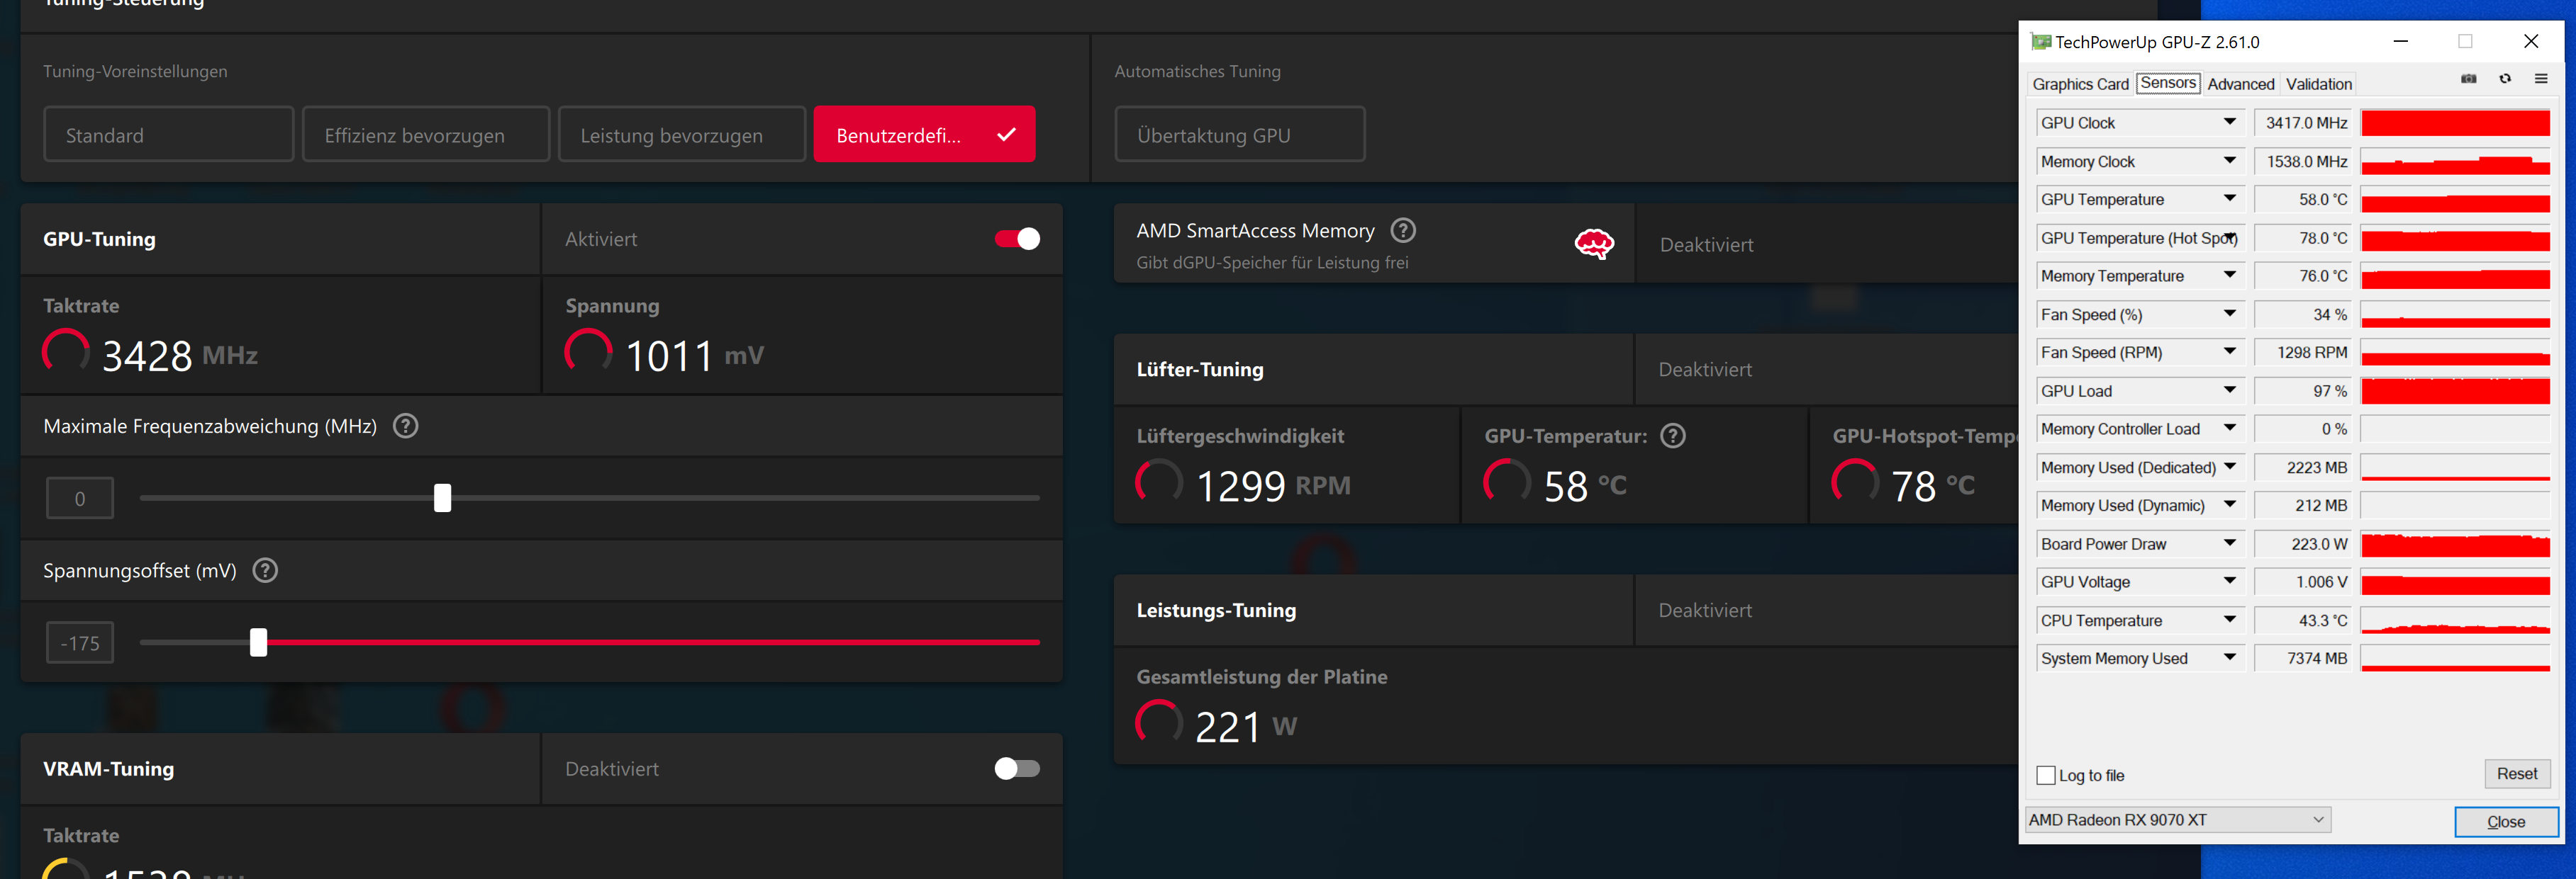This screenshot has width=2576, height=879.
Task: Expand the Board Power Draw dropdown arrow
Action: (2229, 543)
